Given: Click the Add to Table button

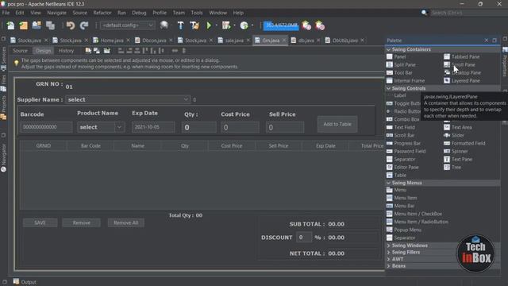Looking at the screenshot, I should point(337,124).
